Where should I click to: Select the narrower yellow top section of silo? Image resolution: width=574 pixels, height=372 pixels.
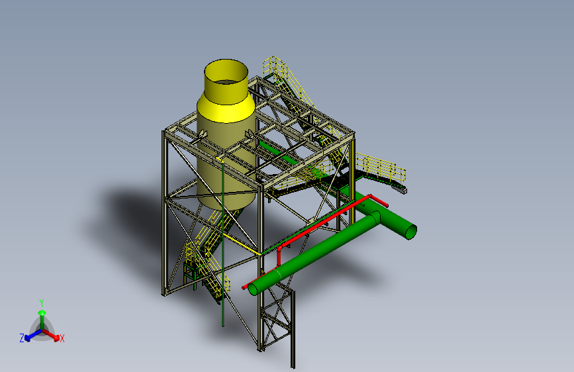226,82
